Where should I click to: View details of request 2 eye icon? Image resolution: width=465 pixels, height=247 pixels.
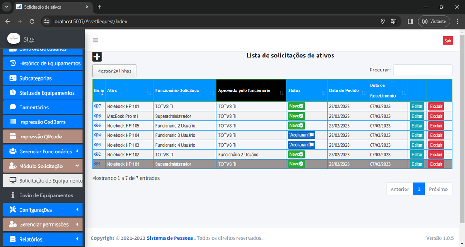[96, 154]
